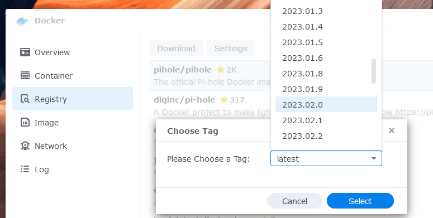The image size is (433, 218).
Task: Choose tag 2023.02.0 from list
Action: click(326, 104)
